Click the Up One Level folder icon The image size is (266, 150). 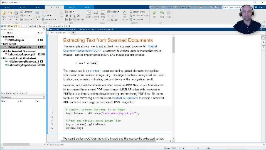(x=9, y=26)
